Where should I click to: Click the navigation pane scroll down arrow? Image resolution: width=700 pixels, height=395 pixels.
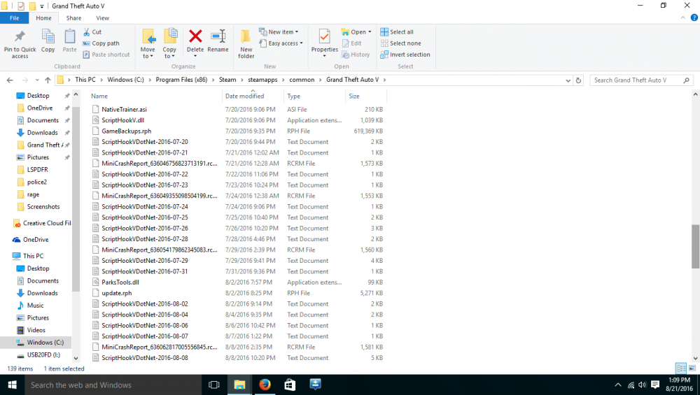[76, 358]
